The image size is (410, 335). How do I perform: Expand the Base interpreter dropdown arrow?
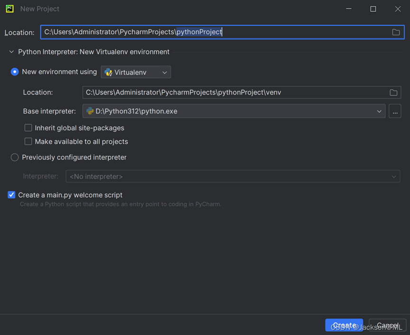click(379, 111)
